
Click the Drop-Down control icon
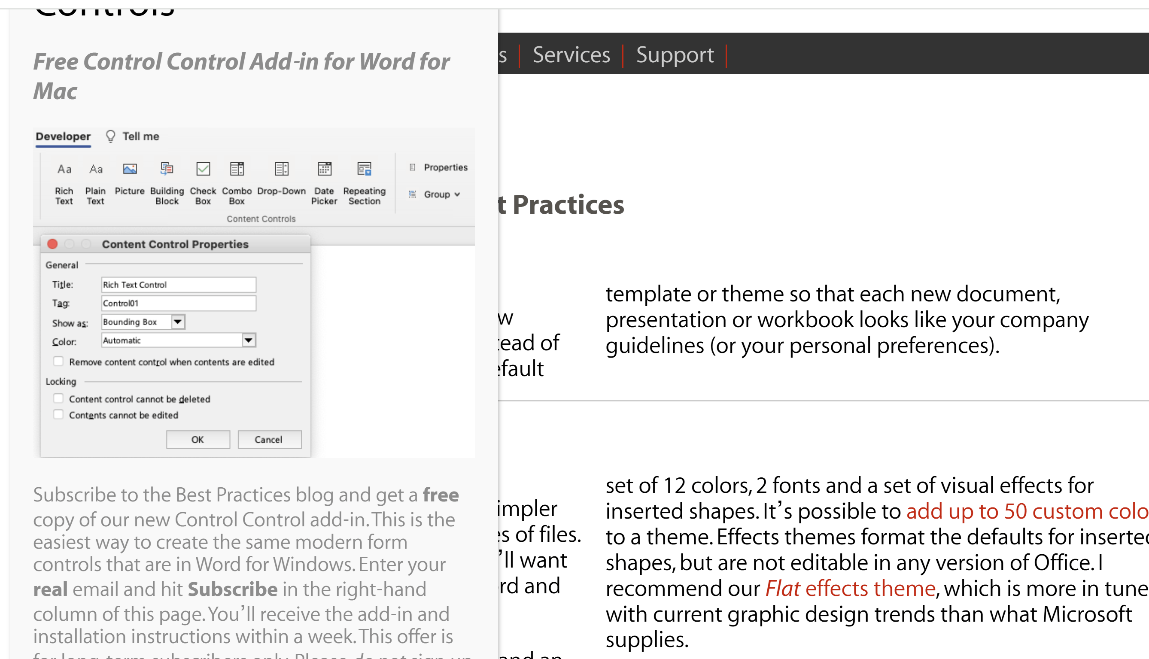pos(282,169)
